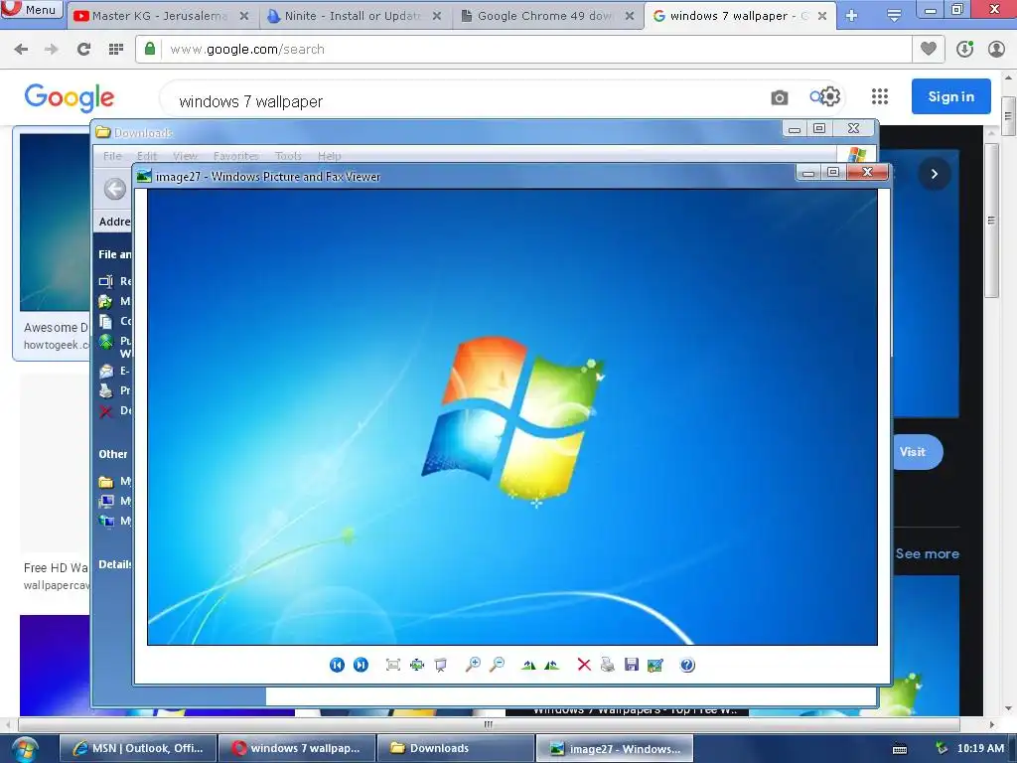
Task: Rotate the image counterclockwise
Action: (x=552, y=665)
